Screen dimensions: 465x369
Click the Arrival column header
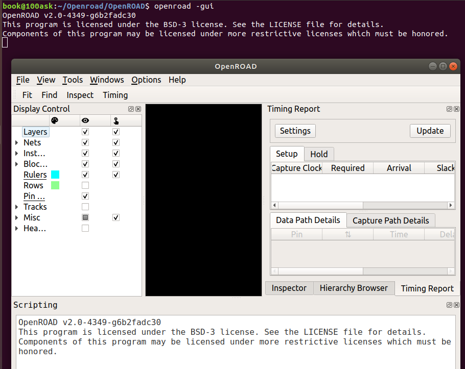[399, 168]
